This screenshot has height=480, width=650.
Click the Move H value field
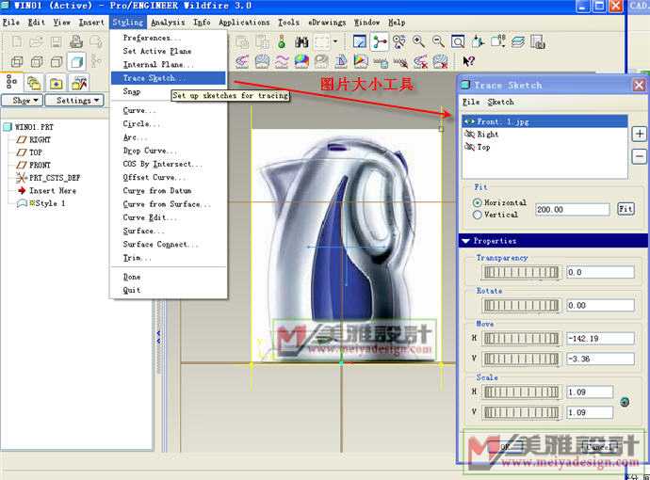[x=600, y=338]
